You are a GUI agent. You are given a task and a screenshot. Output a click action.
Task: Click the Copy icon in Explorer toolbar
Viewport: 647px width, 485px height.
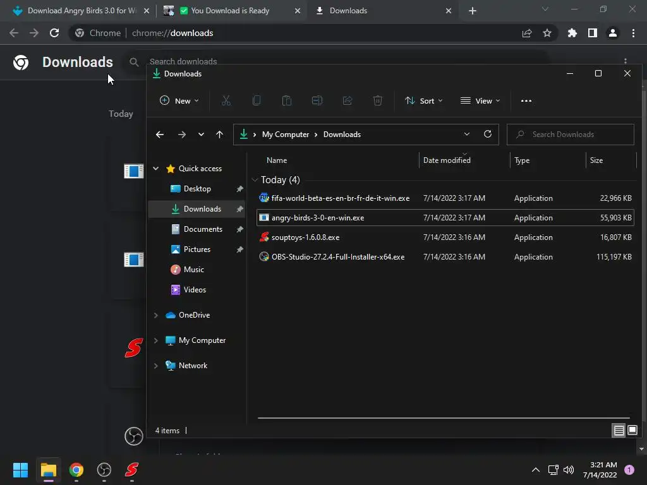point(257,100)
